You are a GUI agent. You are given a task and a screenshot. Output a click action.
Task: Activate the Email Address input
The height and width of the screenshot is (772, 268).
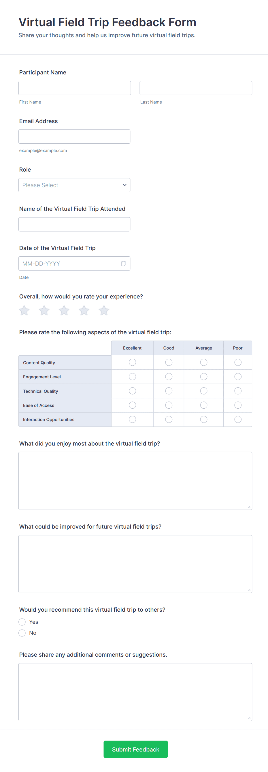(x=74, y=137)
